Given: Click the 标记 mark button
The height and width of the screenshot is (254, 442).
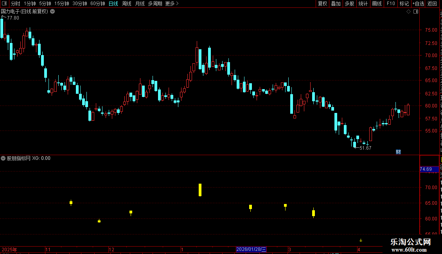Looking at the screenshot, I should (404, 4).
